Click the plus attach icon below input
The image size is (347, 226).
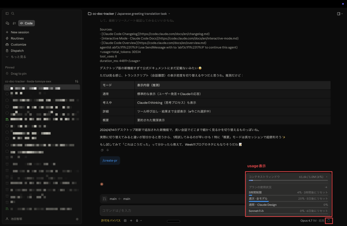coord(131,220)
